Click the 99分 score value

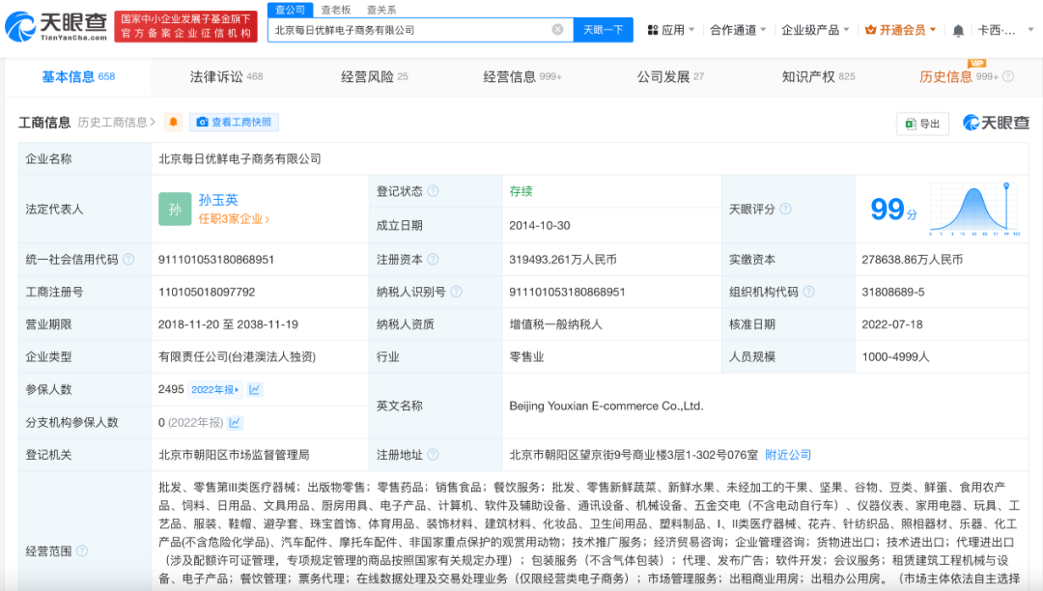coord(893,211)
